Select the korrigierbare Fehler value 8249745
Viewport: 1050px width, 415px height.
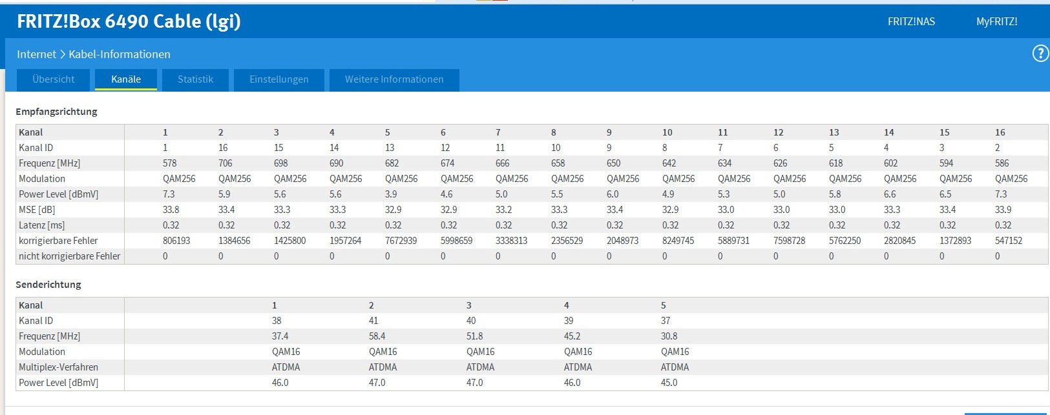pyautogui.click(x=678, y=241)
